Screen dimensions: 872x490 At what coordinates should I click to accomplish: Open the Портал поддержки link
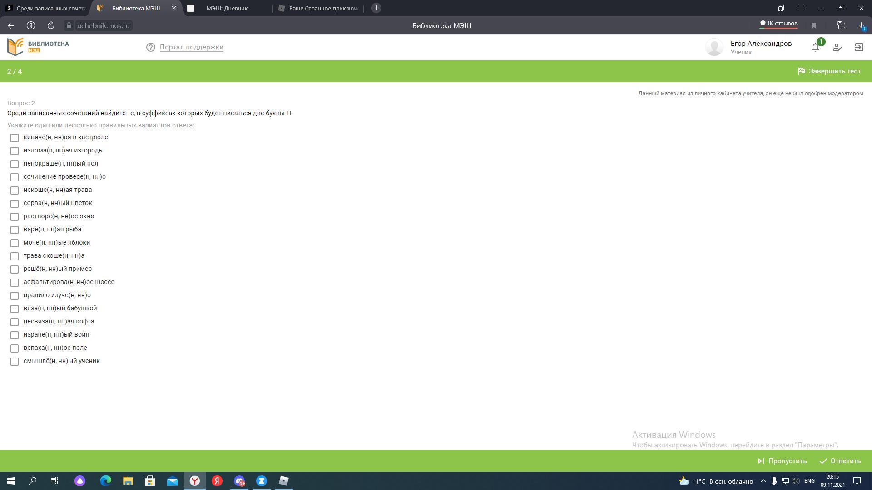point(191,47)
